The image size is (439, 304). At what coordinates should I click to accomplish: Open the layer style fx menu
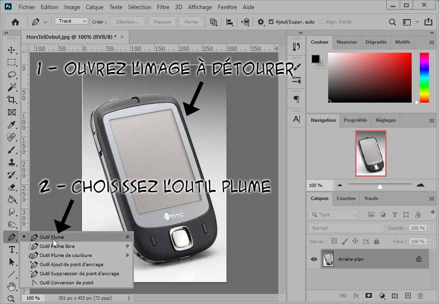click(x=356, y=295)
